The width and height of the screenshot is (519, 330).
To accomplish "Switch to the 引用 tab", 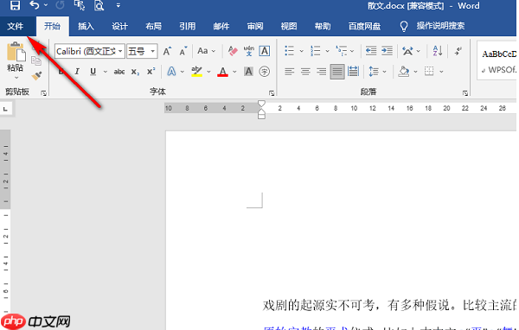I will [188, 26].
